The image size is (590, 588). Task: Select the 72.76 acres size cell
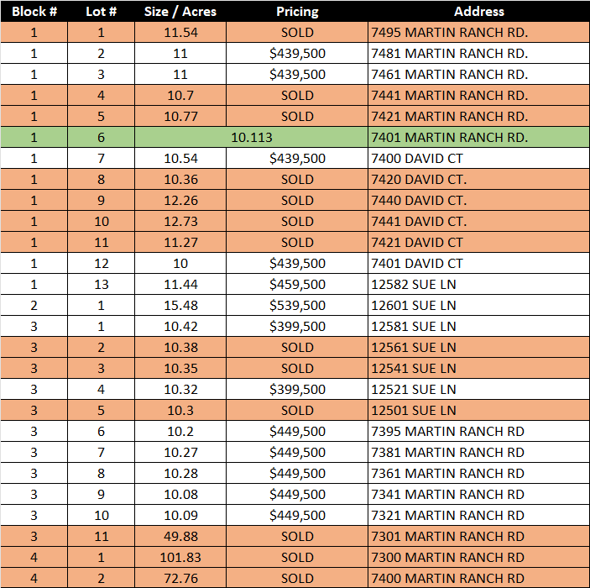[180, 578]
